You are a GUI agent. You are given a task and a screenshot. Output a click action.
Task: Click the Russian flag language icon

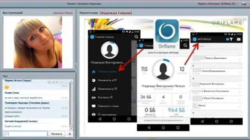click(x=244, y=4)
